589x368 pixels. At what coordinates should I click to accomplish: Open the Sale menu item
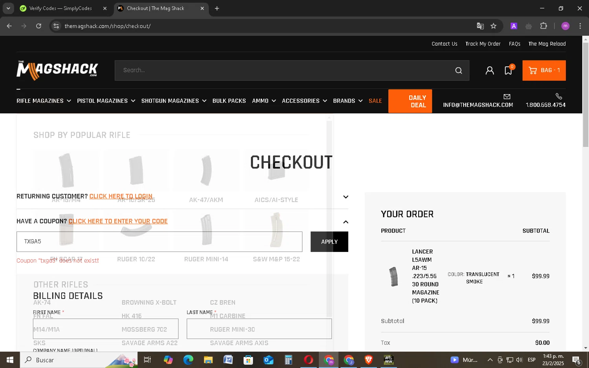375,101
